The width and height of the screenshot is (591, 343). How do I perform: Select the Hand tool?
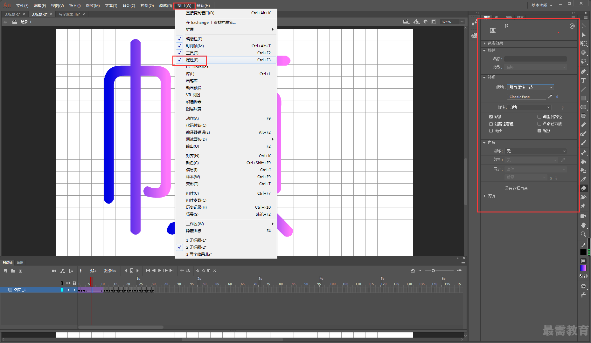point(583,225)
